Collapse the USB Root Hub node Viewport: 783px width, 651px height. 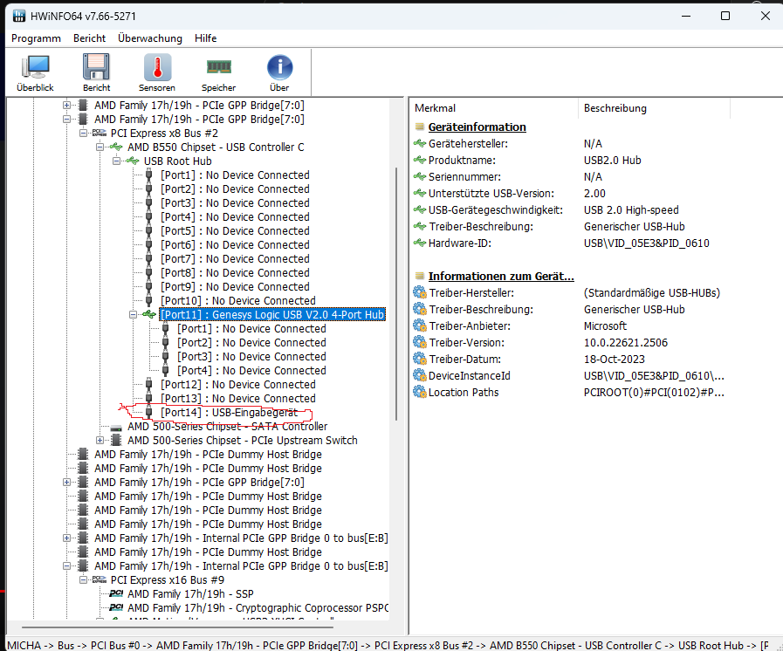tap(116, 161)
